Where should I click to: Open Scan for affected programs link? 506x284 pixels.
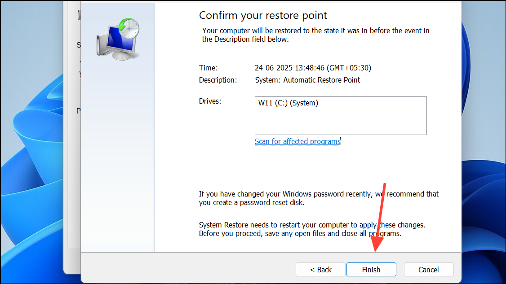tap(297, 141)
